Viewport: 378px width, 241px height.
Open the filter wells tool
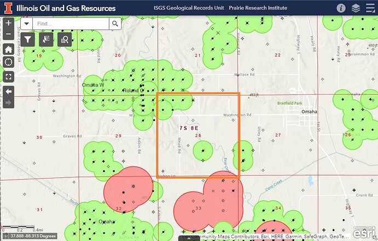[28, 39]
